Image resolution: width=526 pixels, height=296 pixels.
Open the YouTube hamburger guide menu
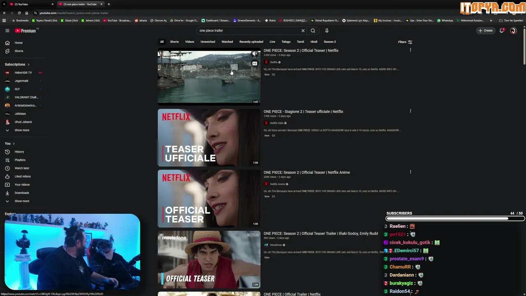pyautogui.click(x=7, y=30)
